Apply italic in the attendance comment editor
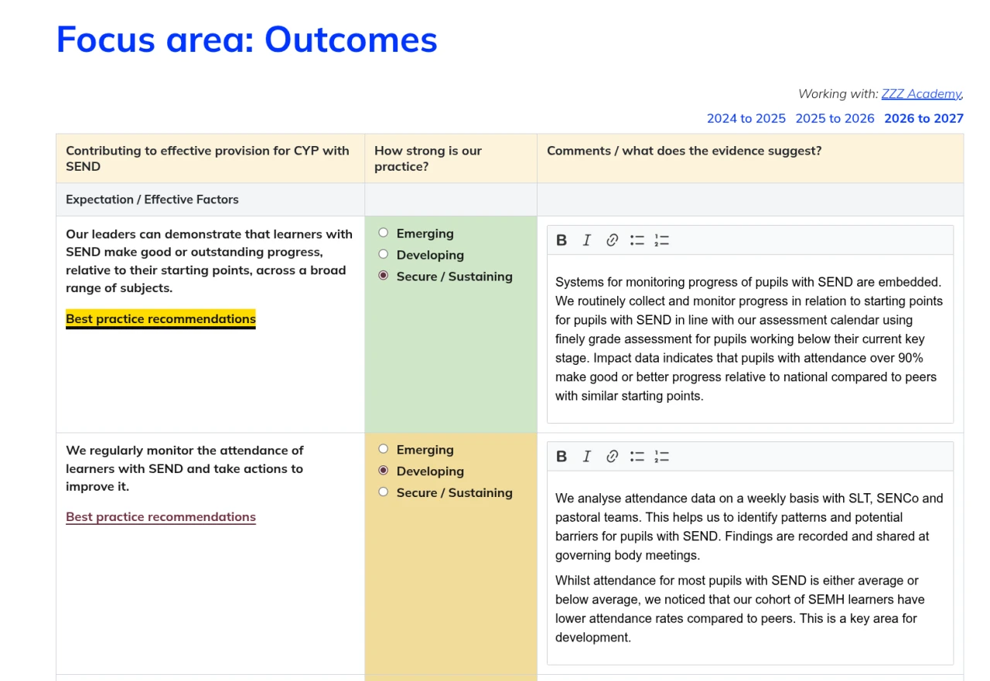 587,457
